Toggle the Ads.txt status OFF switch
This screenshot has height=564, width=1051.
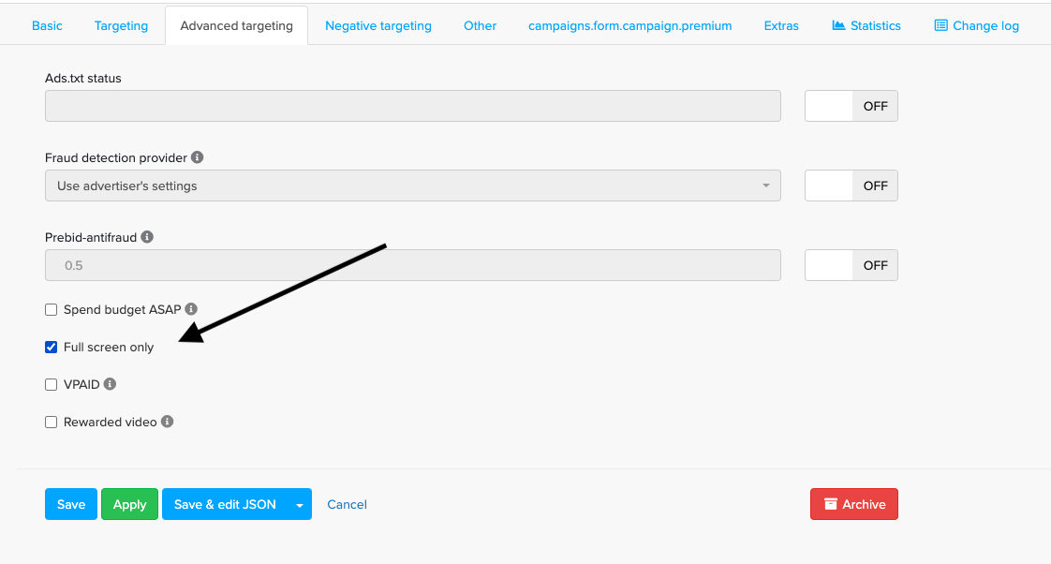click(x=851, y=106)
